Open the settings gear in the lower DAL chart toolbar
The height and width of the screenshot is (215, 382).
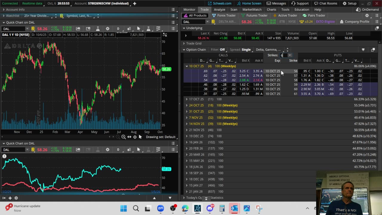(107, 150)
